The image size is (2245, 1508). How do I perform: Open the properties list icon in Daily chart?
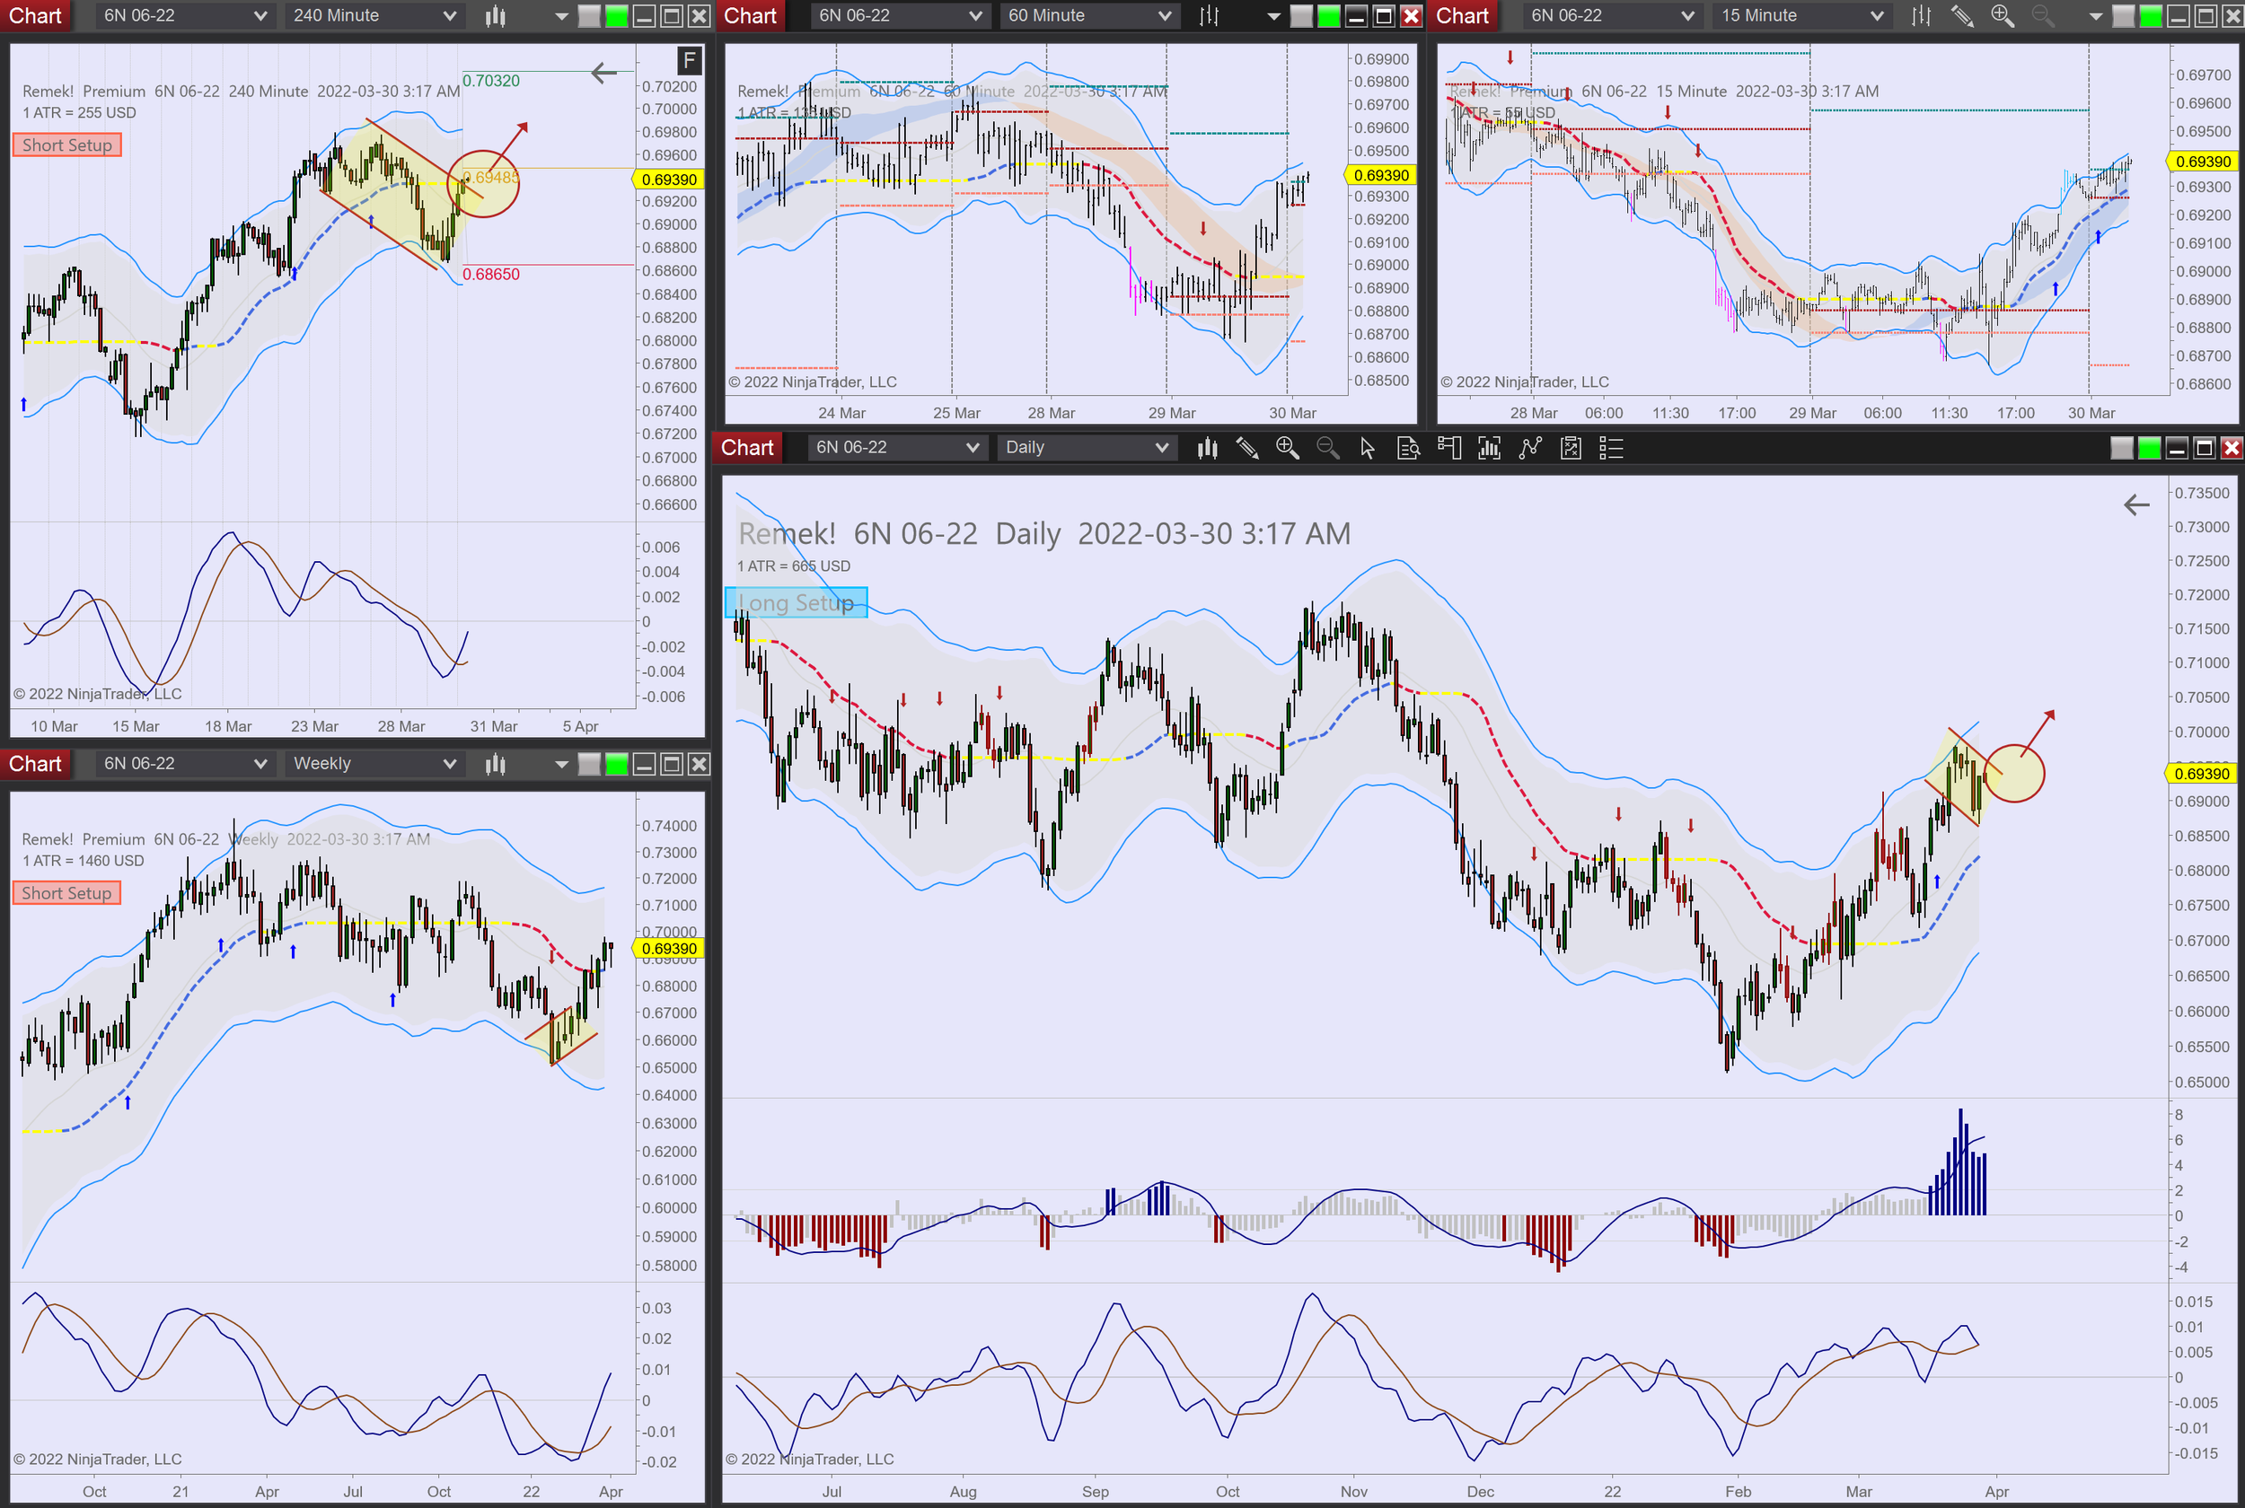tap(1611, 448)
